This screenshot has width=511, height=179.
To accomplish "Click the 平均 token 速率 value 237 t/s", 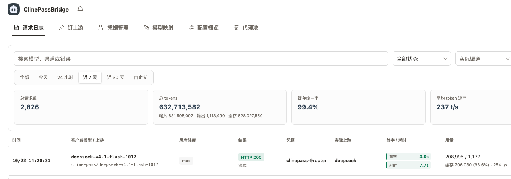I will 448,107.
